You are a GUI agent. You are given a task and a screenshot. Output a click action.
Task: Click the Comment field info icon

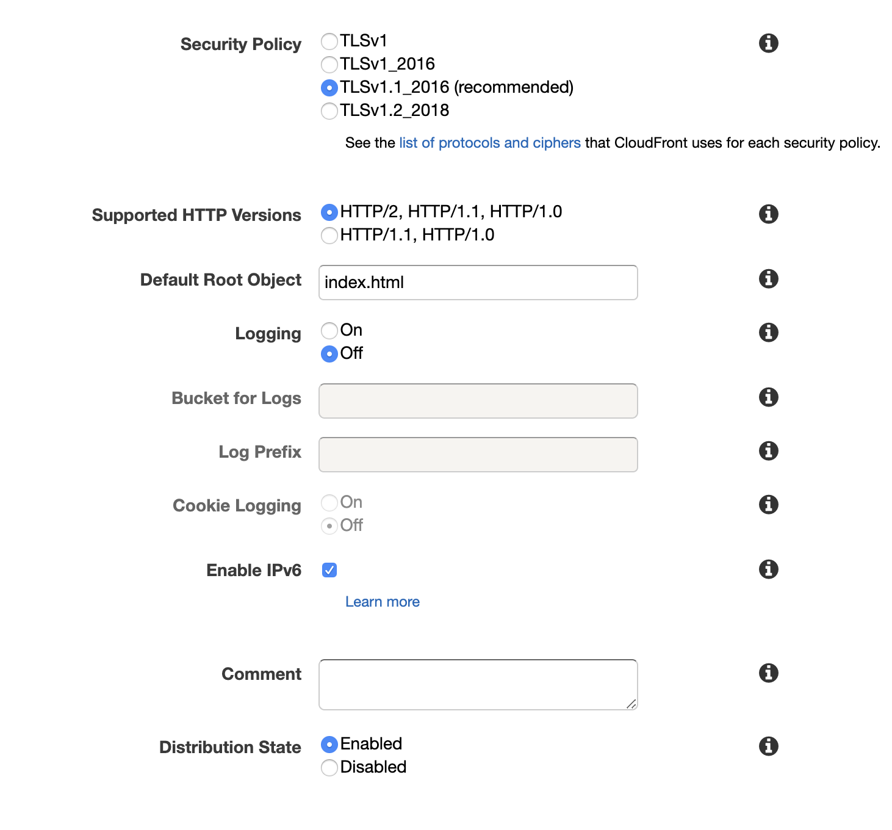768,673
